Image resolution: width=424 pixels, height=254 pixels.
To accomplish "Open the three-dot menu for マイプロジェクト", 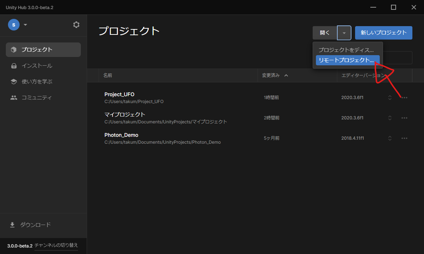I will point(404,118).
